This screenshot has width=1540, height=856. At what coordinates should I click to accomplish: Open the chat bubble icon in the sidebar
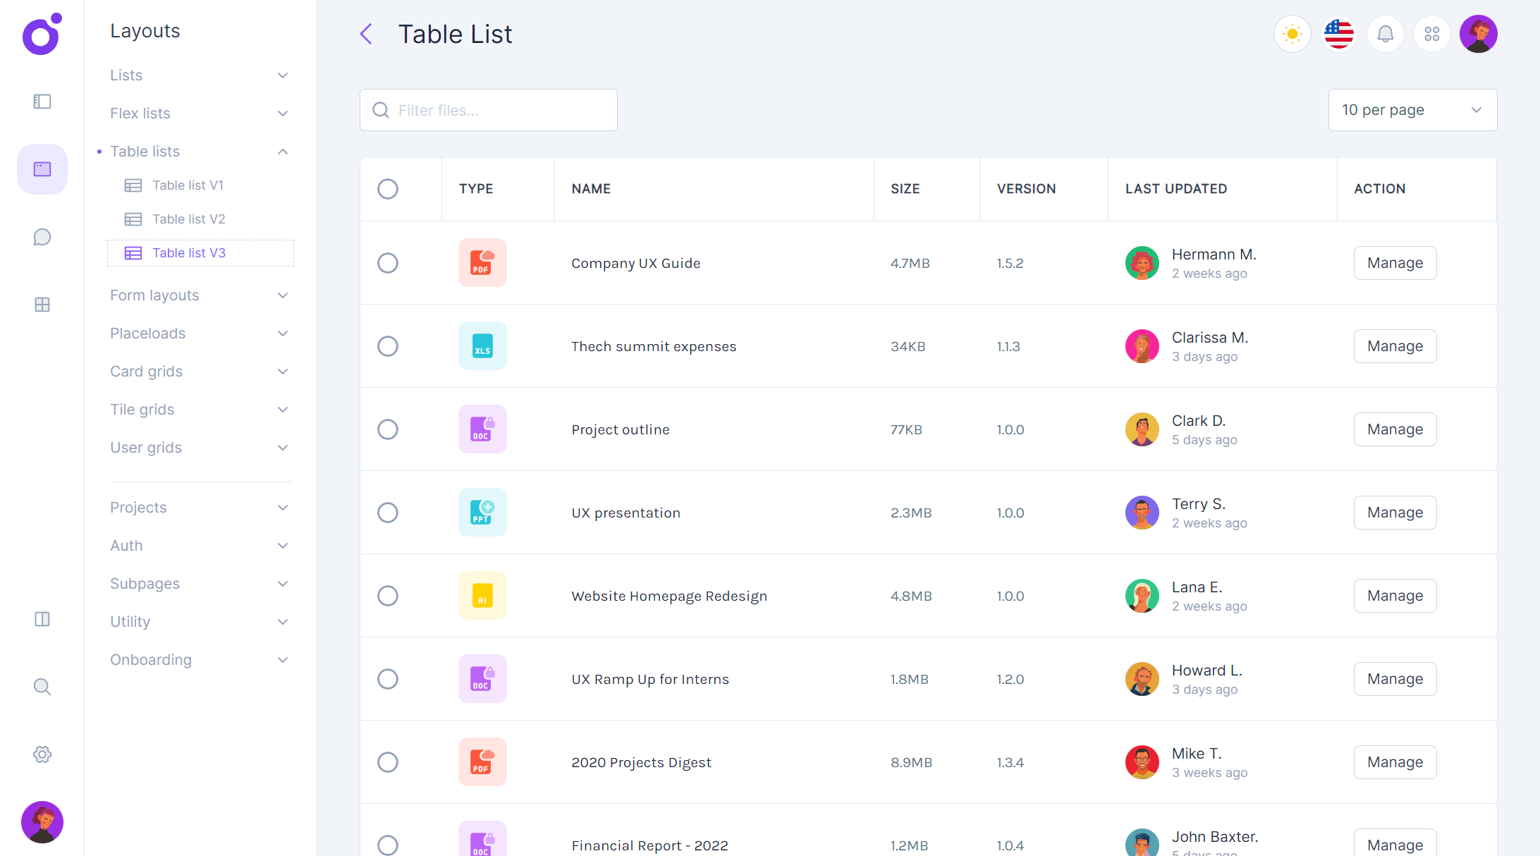click(x=42, y=237)
